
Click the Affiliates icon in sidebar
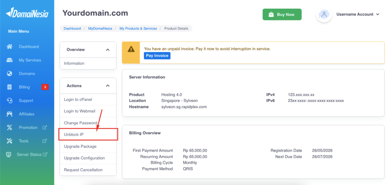10,114
